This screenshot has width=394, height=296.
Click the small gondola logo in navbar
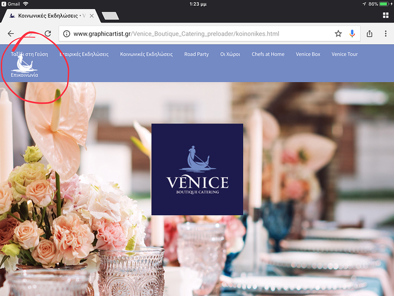click(24, 63)
